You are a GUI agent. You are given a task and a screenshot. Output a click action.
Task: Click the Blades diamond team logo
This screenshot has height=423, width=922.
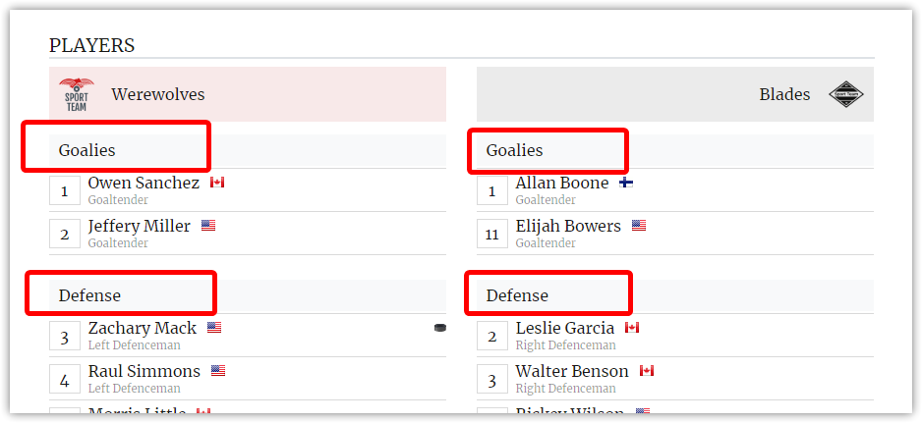845,94
